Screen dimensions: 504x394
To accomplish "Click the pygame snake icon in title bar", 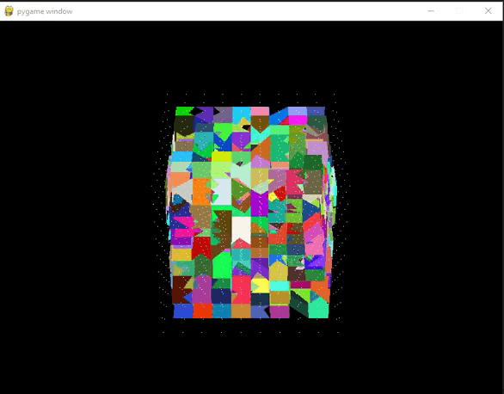I will (x=9, y=11).
